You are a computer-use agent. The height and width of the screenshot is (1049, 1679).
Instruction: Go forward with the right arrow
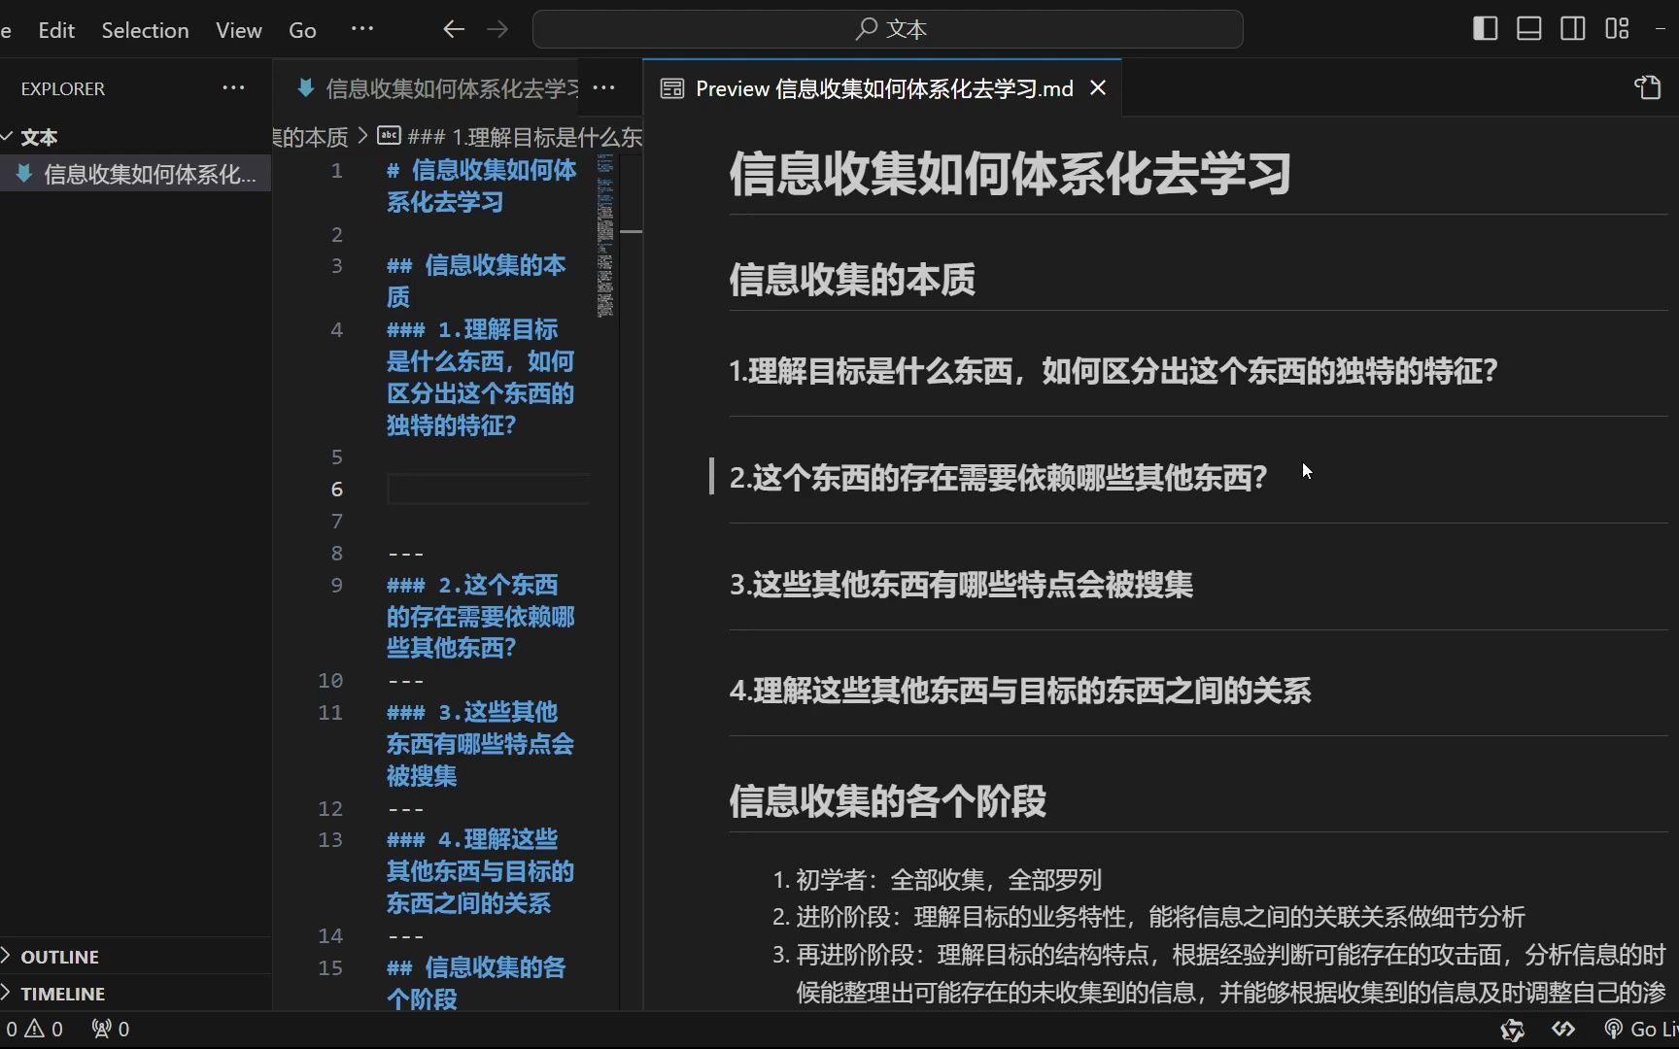pyautogui.click(x=497, y=29)
